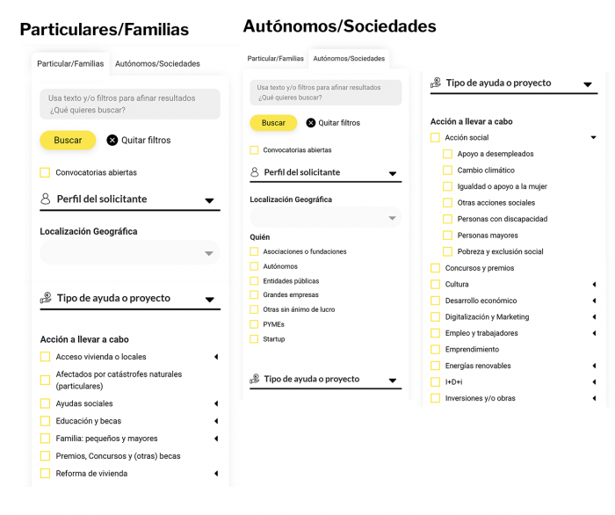615x515 pixels.
Task: Tick the Cambio climático checkbox
Action: click(447, 170)
